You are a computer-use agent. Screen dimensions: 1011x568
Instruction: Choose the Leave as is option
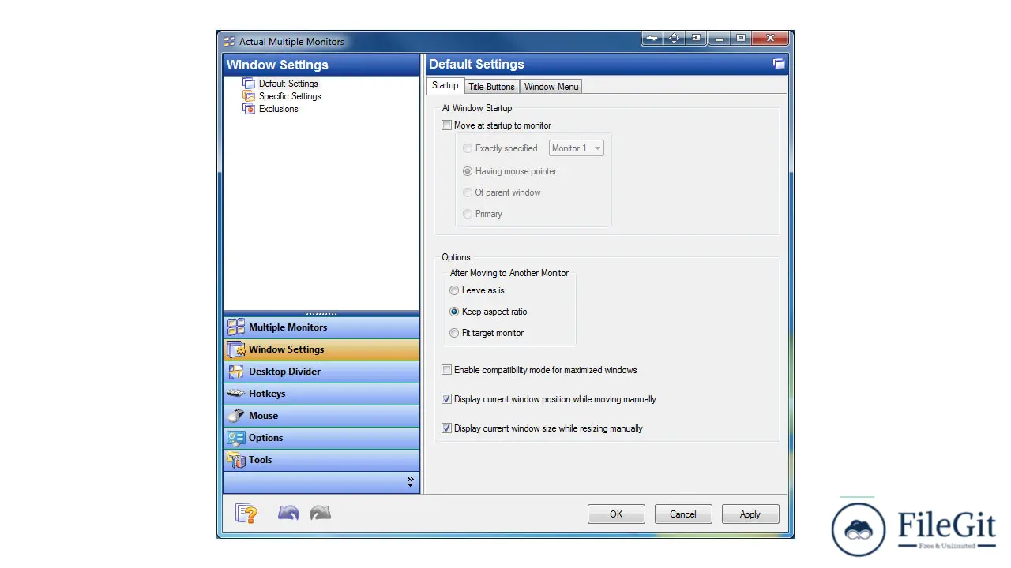click(x=454, y=290)
